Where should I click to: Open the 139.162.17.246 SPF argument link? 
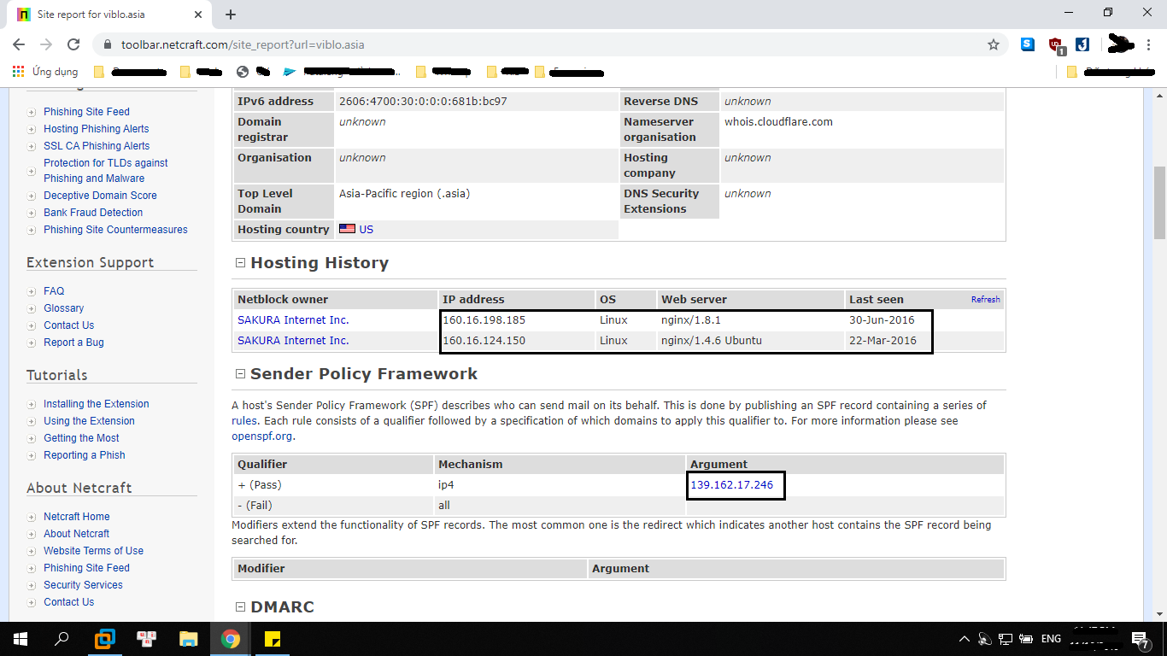point(731,485)
